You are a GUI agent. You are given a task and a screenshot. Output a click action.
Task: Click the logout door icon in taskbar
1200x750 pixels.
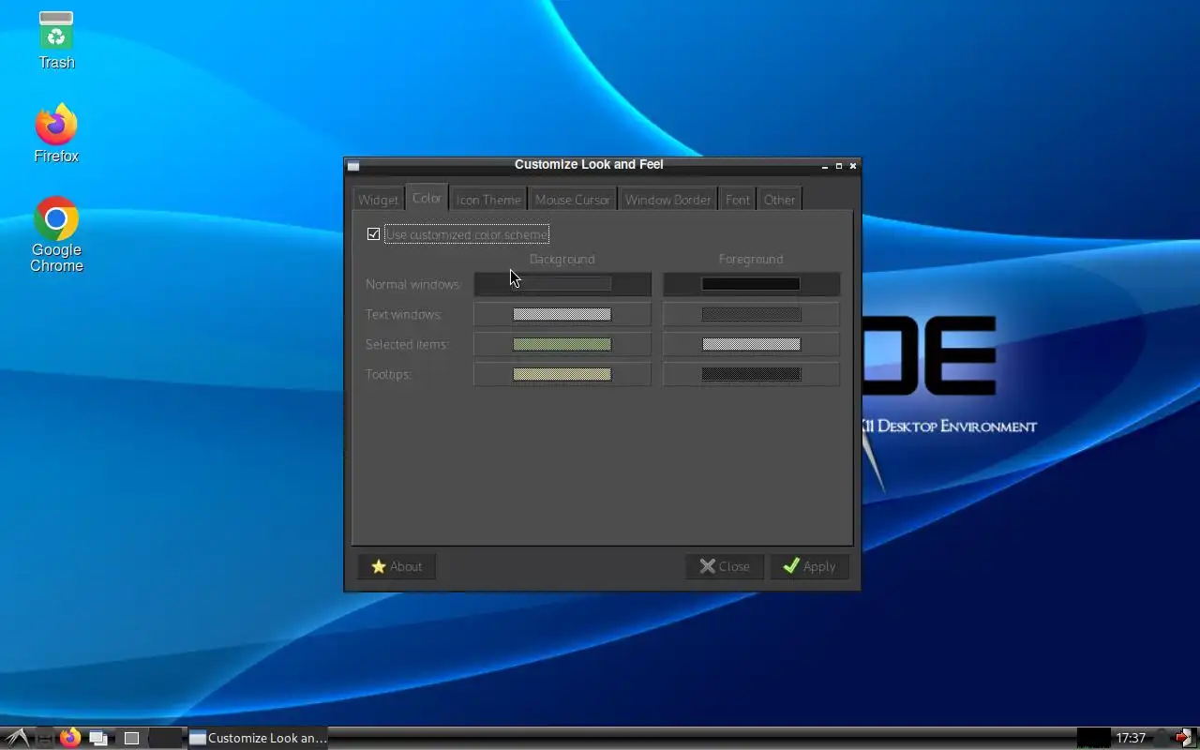pos(1185,738)
